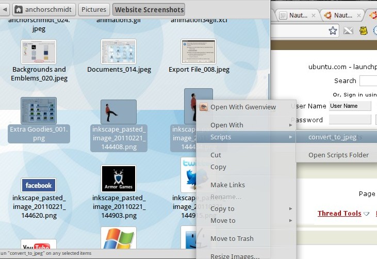Screen dimensions: 377x259
Task: Select Open Scripts Folder
Action: 337,155
